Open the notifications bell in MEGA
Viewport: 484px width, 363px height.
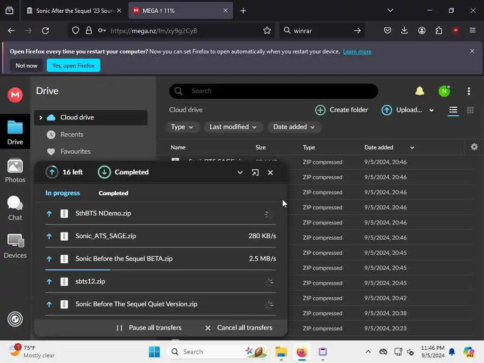(x=420, y=91)
